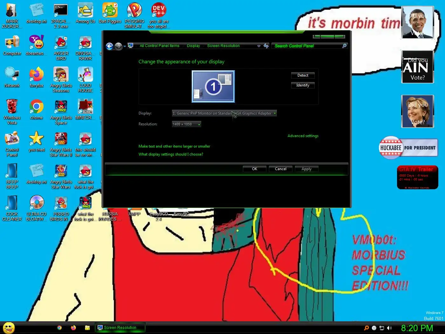This screenshot has height=334, width=445.
Task: Click the magnifier icon in the system tray
Action: click(x=366, y=328)
